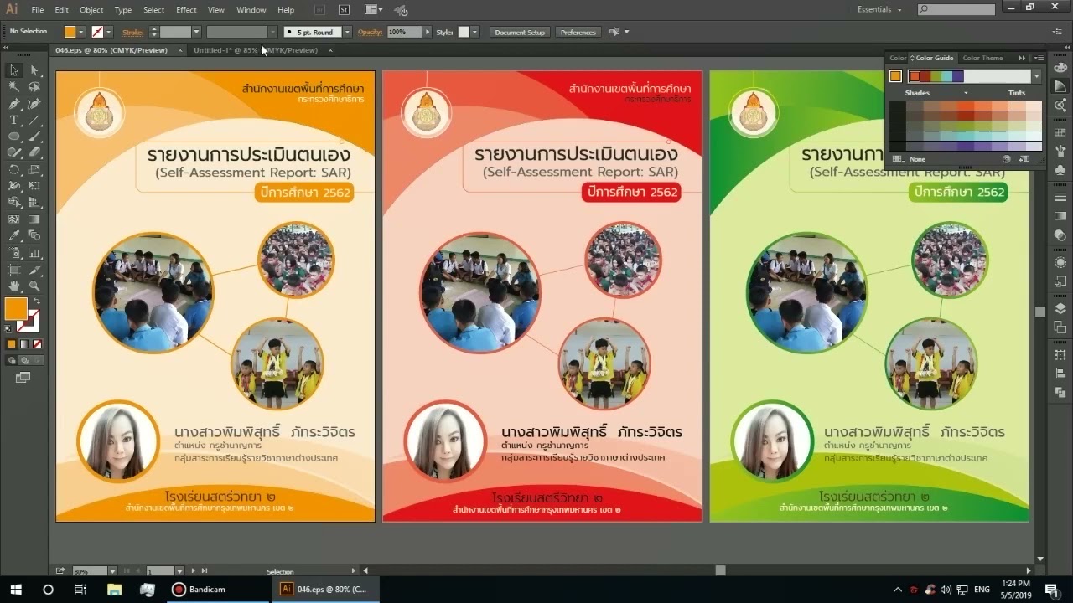Viewport: 1073px width, 603px height.
Task: Open the zoom level dropdown at bottom
Action: coord(113,571)
